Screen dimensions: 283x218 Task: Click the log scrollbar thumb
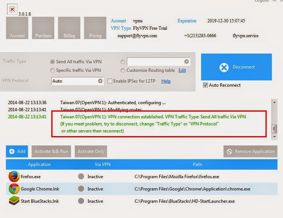274,129
